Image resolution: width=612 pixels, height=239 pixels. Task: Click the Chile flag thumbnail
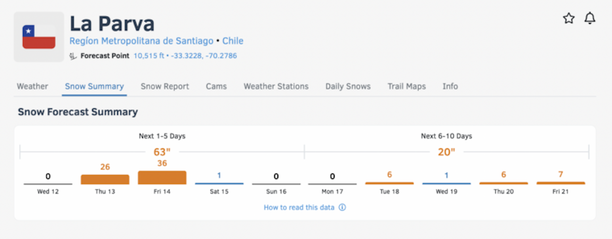point(39,37)
